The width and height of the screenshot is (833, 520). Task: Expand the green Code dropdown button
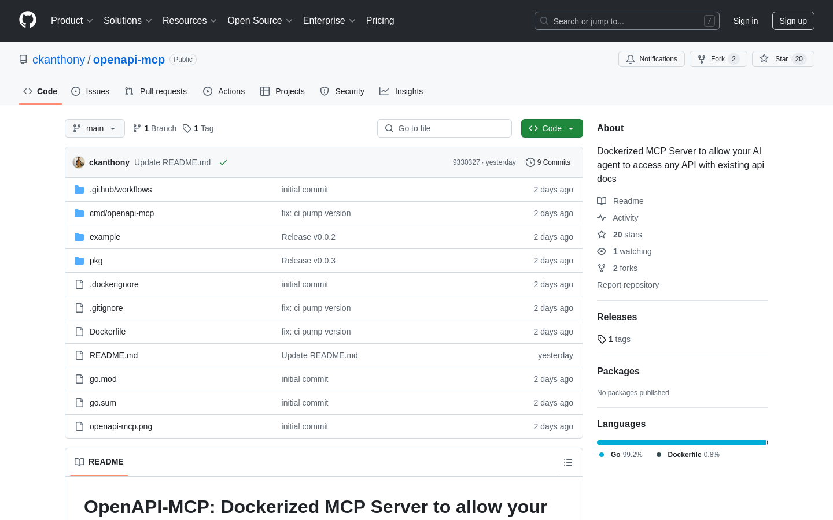(x=552, y=128)
